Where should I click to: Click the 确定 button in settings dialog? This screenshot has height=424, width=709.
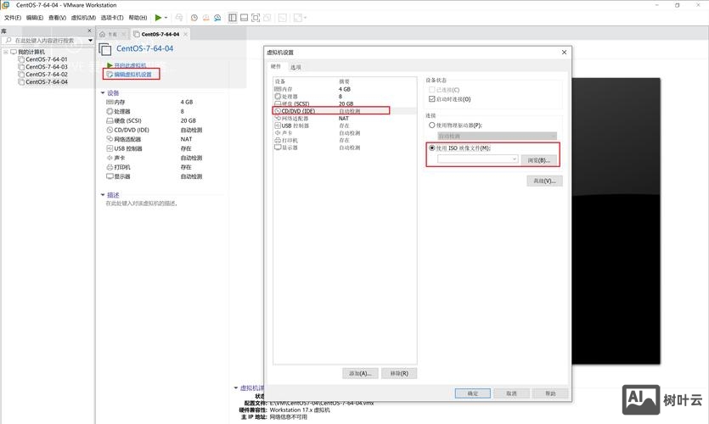coord(472,393)
